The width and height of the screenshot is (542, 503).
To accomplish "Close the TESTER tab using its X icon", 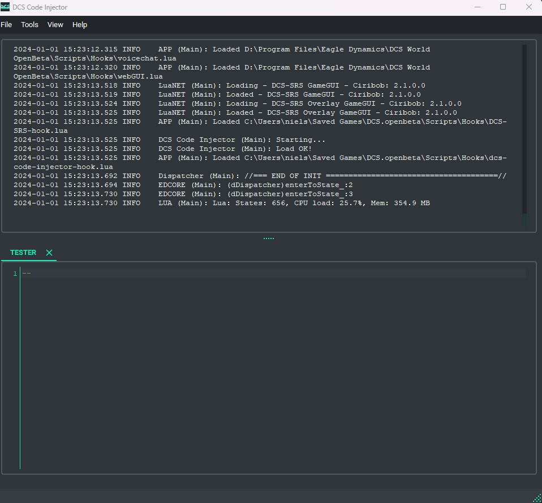I will pos(49,253).
